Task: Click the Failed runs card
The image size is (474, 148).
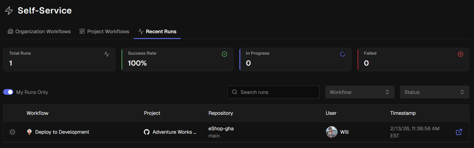Action: click(413, 60)
